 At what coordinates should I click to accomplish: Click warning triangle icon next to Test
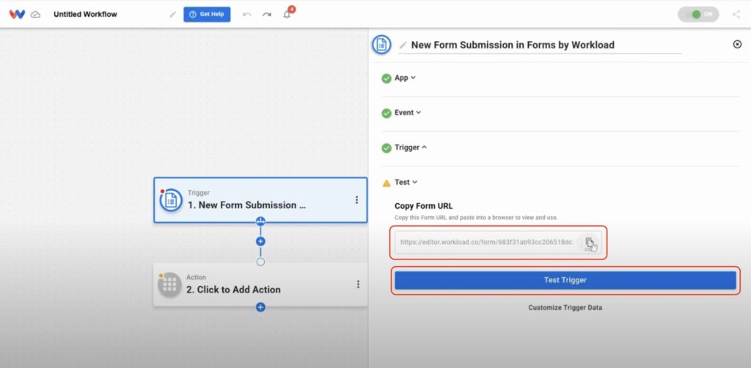(387, 183)
